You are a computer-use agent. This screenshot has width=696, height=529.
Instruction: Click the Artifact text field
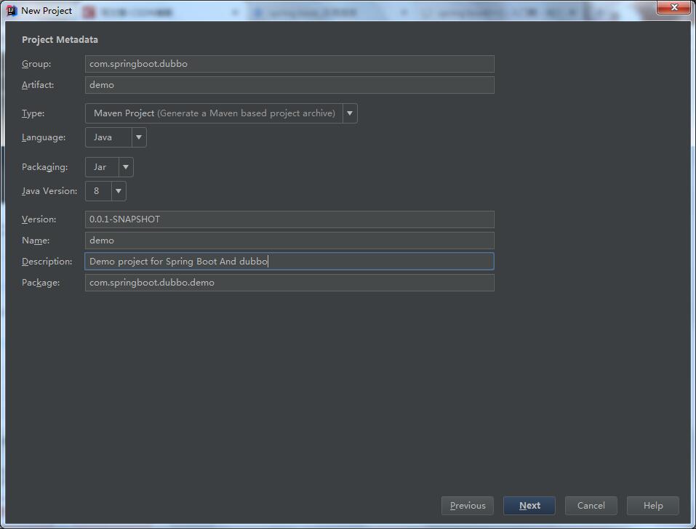pos(289,85)
